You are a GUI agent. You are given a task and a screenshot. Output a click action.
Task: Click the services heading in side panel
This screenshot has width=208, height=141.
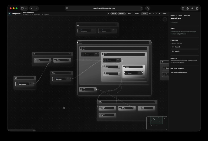176,18
